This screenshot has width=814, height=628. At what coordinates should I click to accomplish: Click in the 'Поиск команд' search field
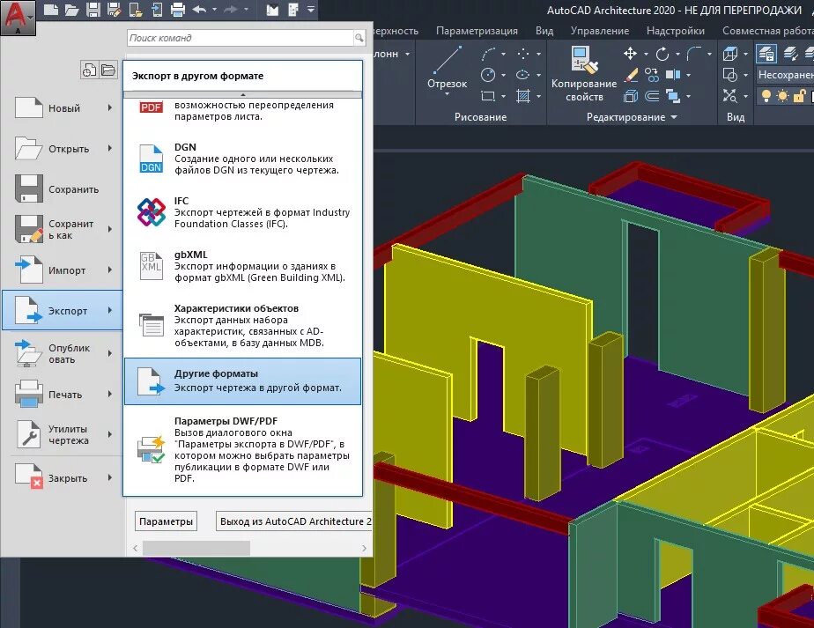(240, 38)
